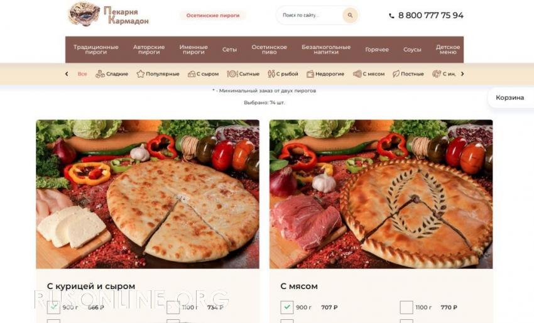
Task: Click the Осетинские пироги pill link
Action: 213,15
